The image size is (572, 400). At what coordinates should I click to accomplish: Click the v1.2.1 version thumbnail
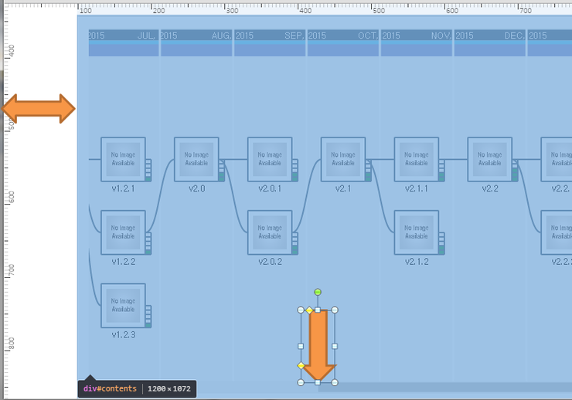point(123,159)
